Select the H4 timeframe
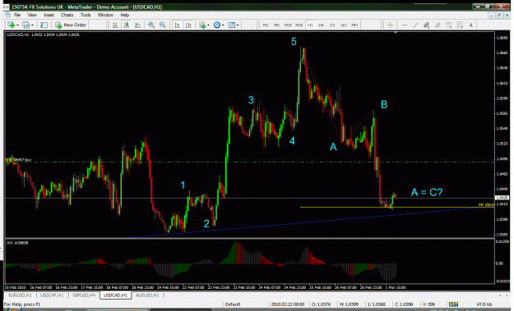 (322, 25)
